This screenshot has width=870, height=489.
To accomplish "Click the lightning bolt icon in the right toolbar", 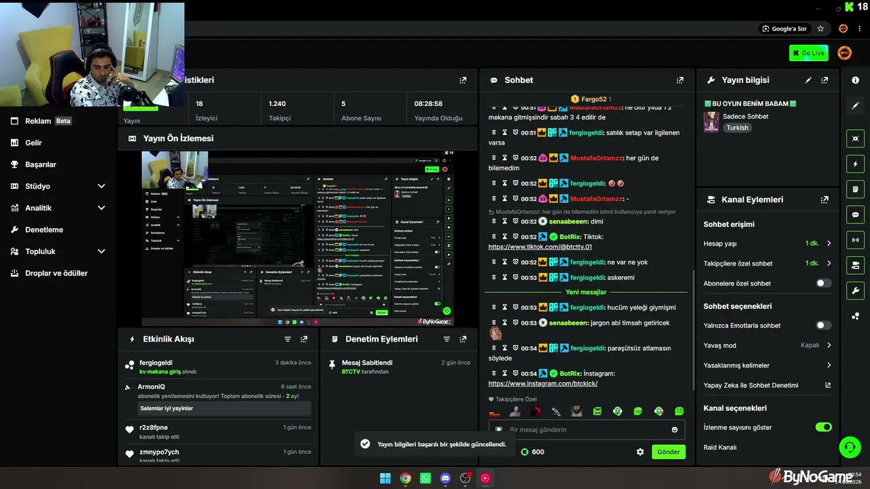I will point(855,164).
